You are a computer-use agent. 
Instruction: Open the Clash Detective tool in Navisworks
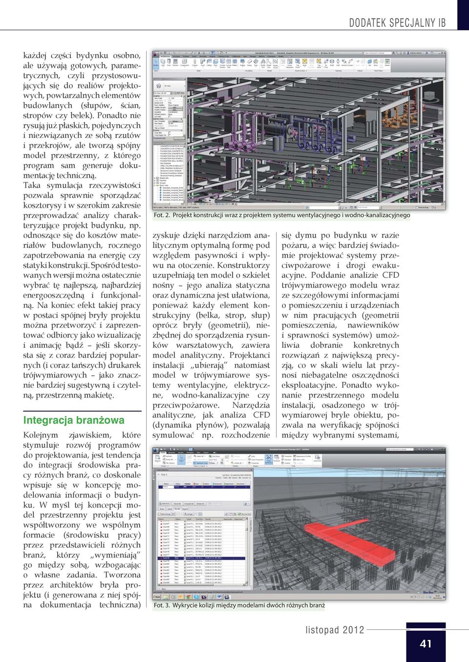click(x=269, y=460)
